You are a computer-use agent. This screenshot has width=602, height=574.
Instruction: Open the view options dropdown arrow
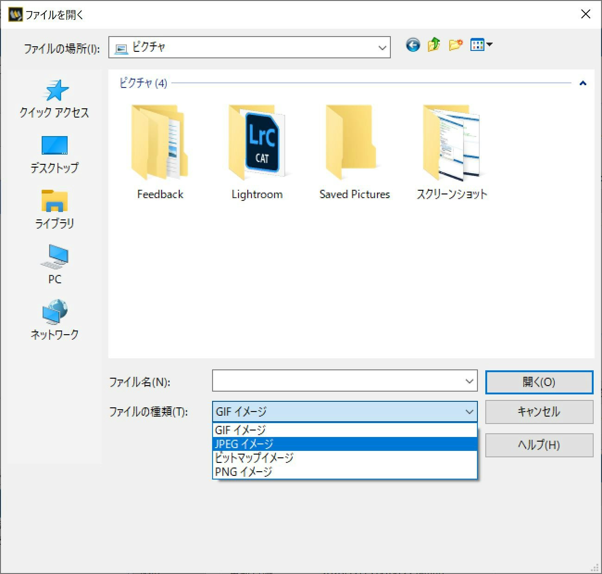point(489,45)
